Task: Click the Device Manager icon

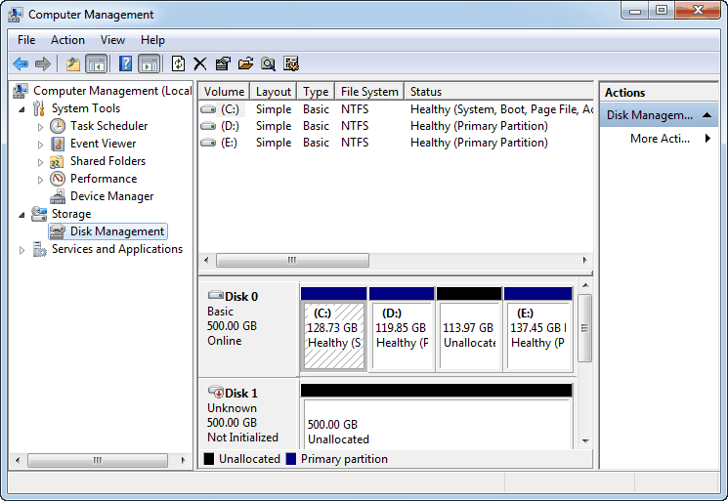Action: pos(58,196)
